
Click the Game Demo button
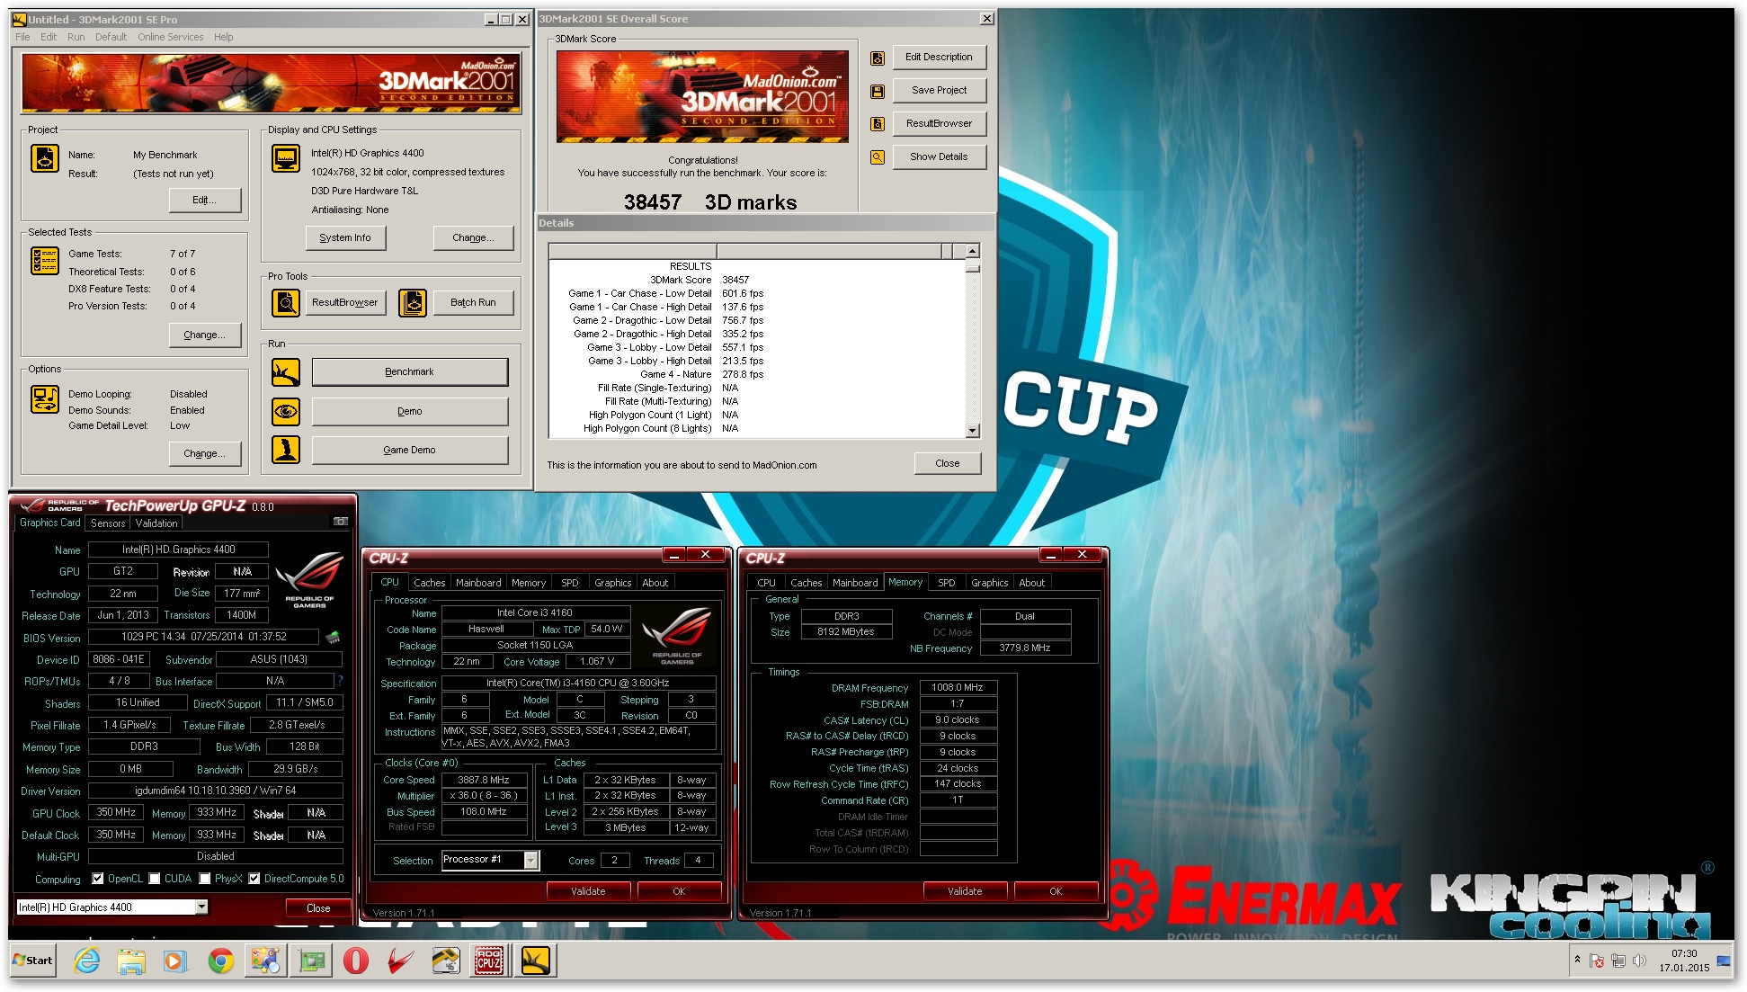(x=410, y=451)
